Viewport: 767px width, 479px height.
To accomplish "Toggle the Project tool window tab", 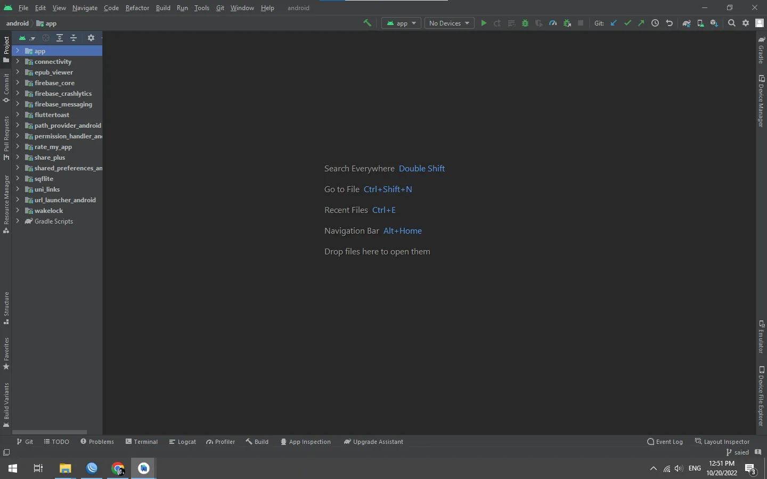I will click(x=6, y=49).
